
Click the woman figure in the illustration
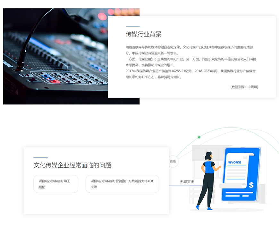pyautogui.click(x=208, y=180)
